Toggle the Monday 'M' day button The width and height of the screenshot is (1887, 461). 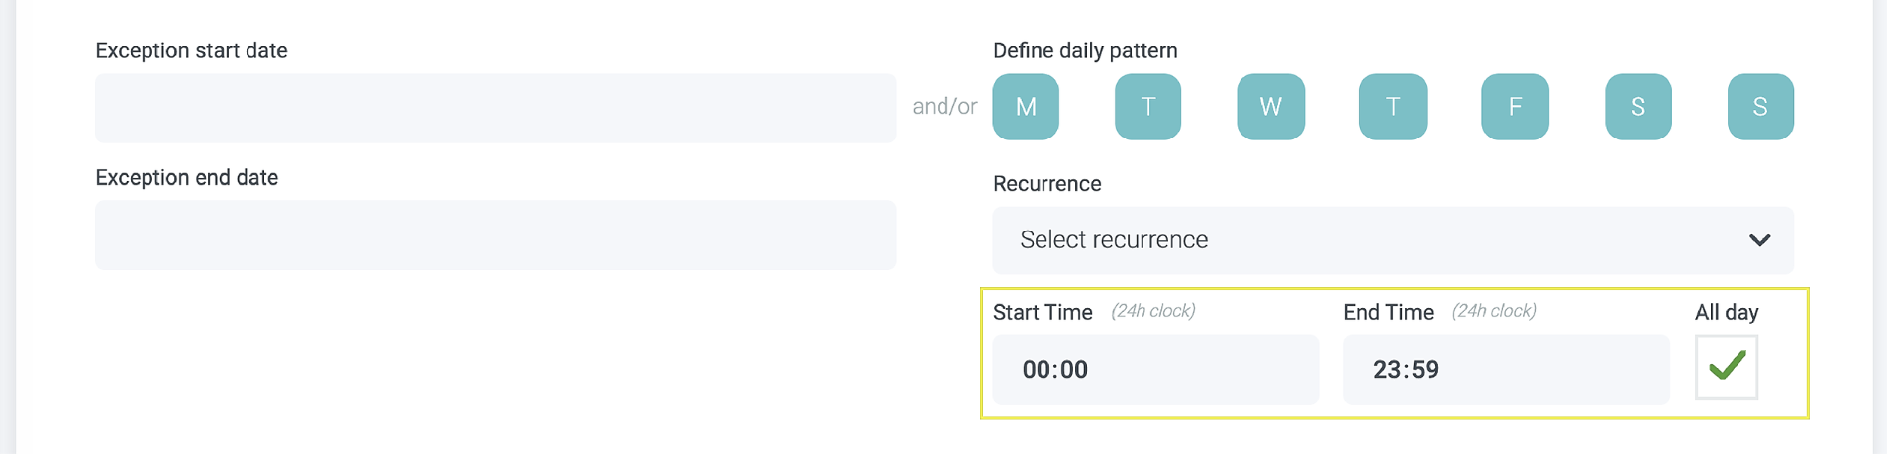click(x=1026, y=107)
